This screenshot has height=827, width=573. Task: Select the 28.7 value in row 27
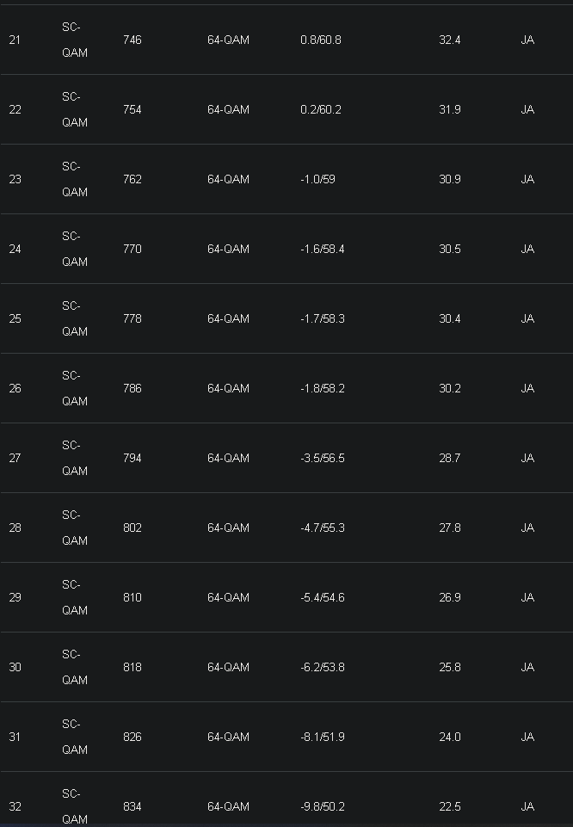pos(449,459)
